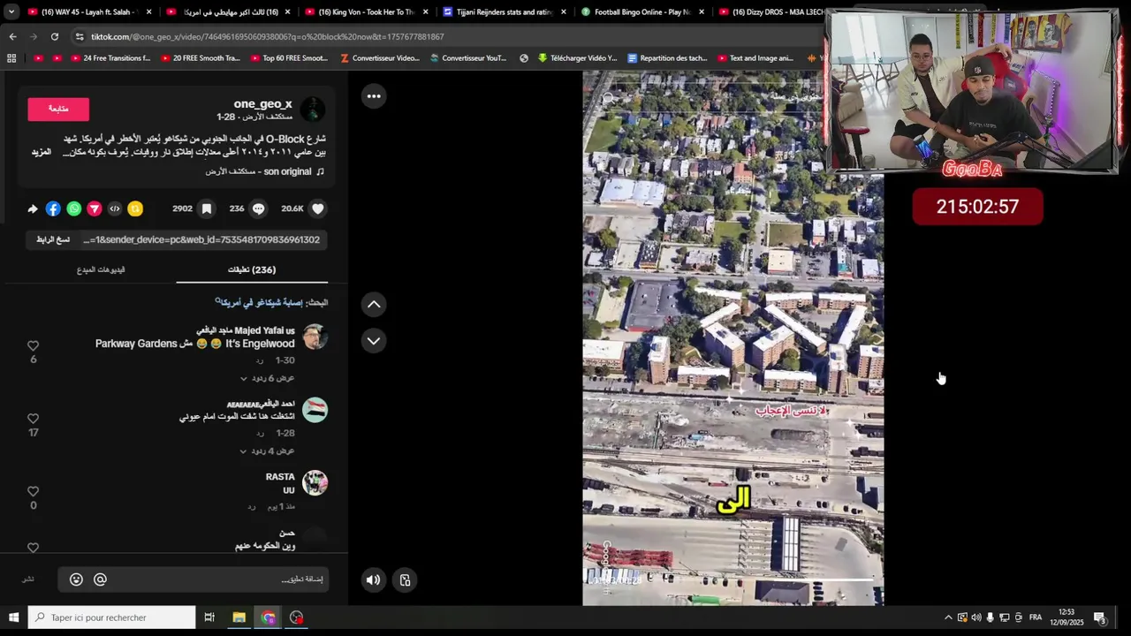Image resolution: width=1131 pixels, height=636 pixels.
Task: Go to next video with down arrow
Action: [374, 341]
